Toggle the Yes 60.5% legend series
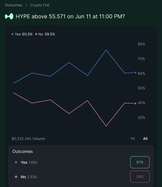The width and height of the screenshot is (162, 187). (22, 34)
